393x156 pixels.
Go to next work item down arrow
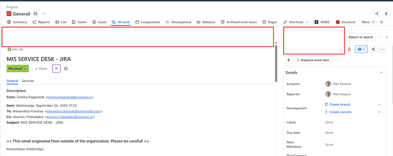coord(387,37)
